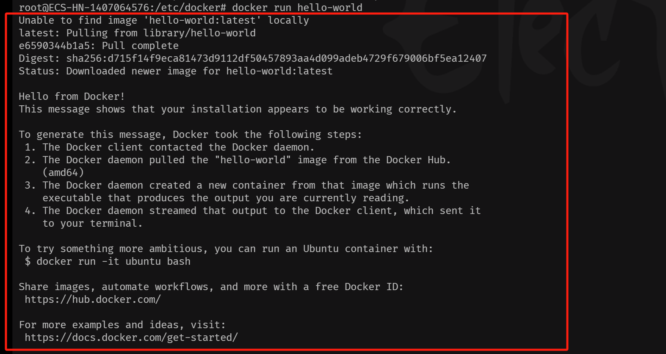Click the 'Hello from Docker!' line
The width and height of the screenshot is (666, 354).
pyautogui.click(x=72, y=96)
